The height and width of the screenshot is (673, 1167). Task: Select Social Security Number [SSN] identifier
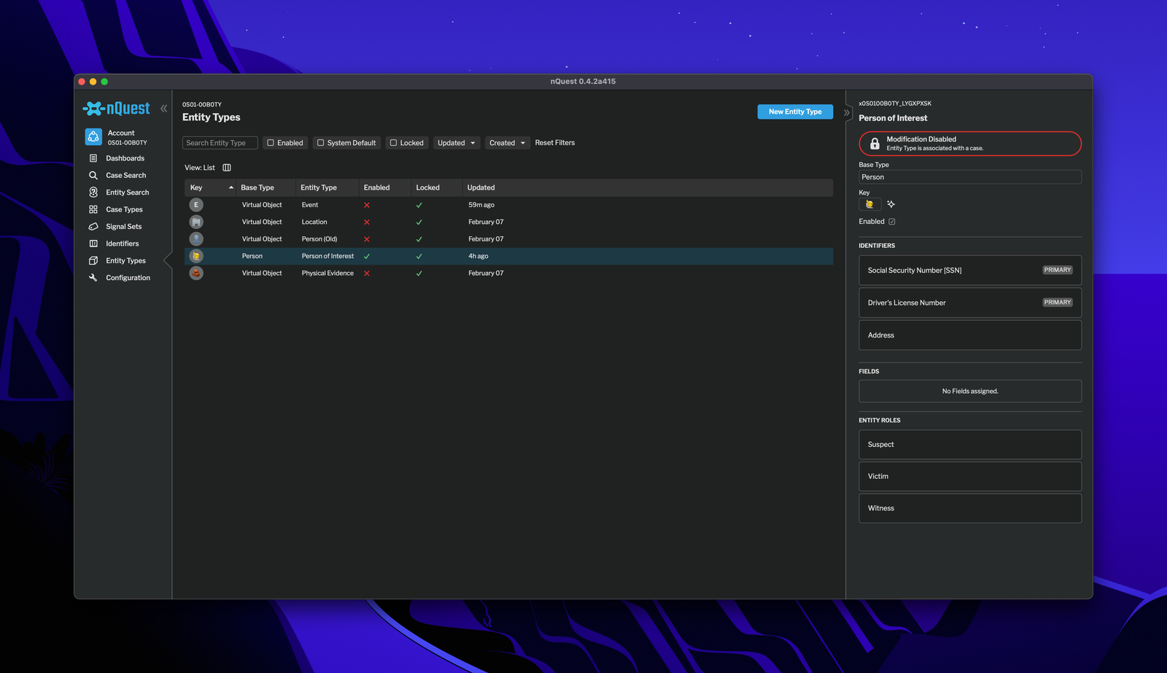click(x=970, y=271)
